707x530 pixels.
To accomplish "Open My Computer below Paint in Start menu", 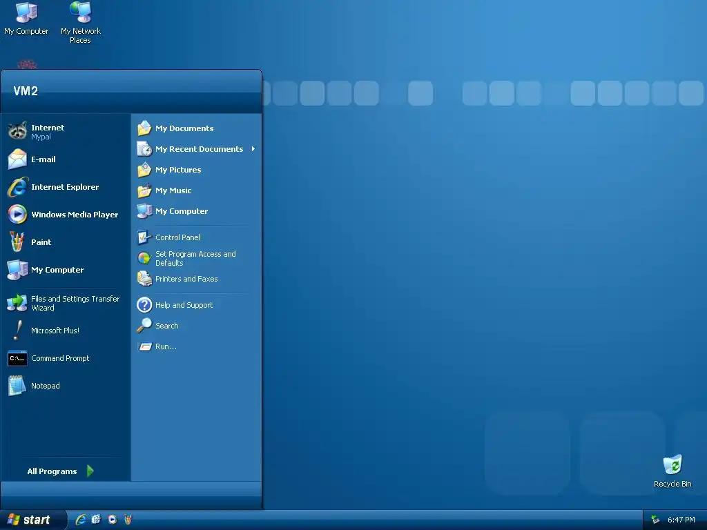I will coord(66,270).
